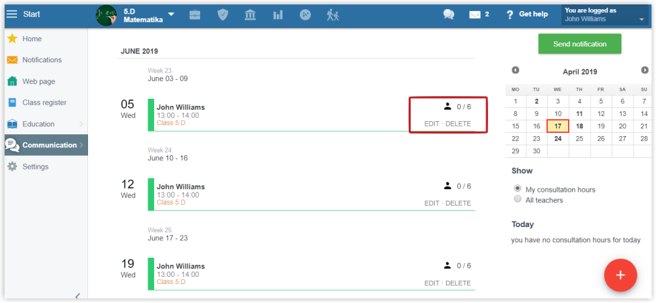Viewport: 656px width, 303px height.
Task: Click April 2019 calendar title
Action: tap(580, 72)
